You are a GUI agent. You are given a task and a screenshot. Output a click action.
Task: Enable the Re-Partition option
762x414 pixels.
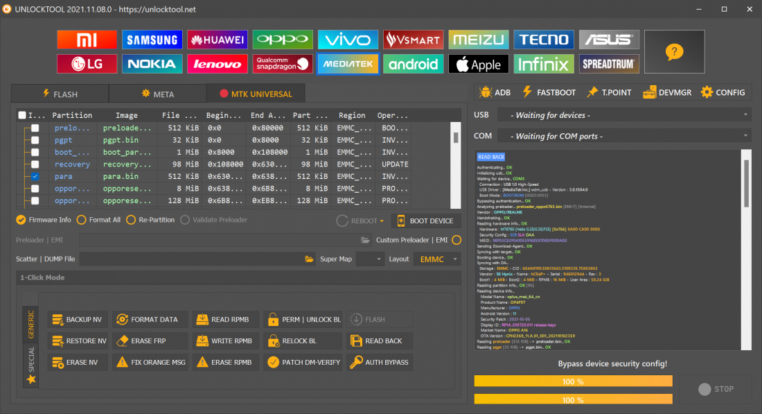point(150,220)
